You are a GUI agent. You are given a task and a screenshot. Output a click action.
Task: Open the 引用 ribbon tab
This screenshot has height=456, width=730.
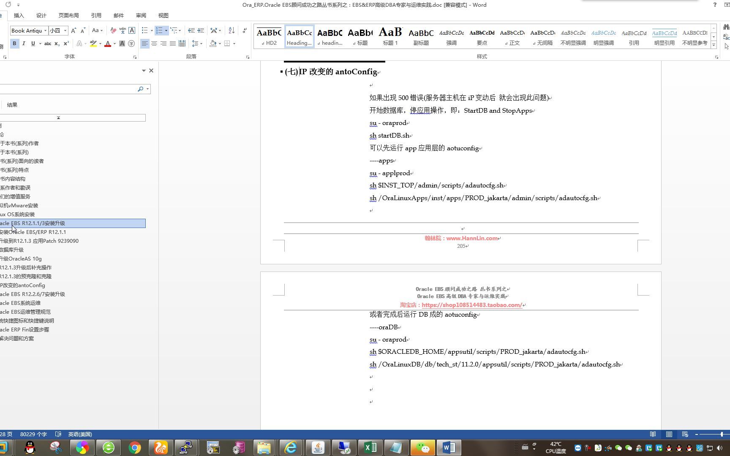[96, 16]
